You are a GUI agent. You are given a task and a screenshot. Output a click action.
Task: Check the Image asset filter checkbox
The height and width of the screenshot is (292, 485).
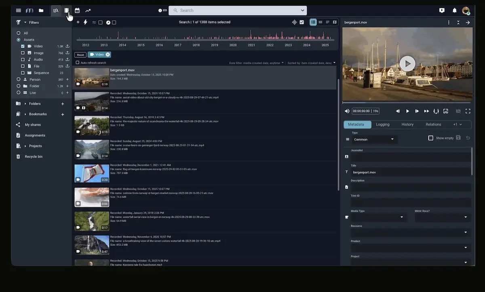pyautogui.click(x=23, y=53)
